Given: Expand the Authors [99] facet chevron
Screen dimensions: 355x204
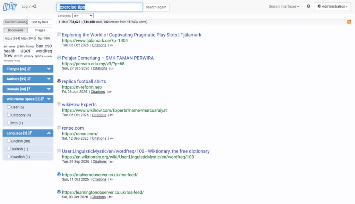Looking at the screenshot, I should (49, 79).
